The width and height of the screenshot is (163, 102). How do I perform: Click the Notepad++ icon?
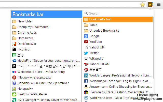[x=14, y=89]
